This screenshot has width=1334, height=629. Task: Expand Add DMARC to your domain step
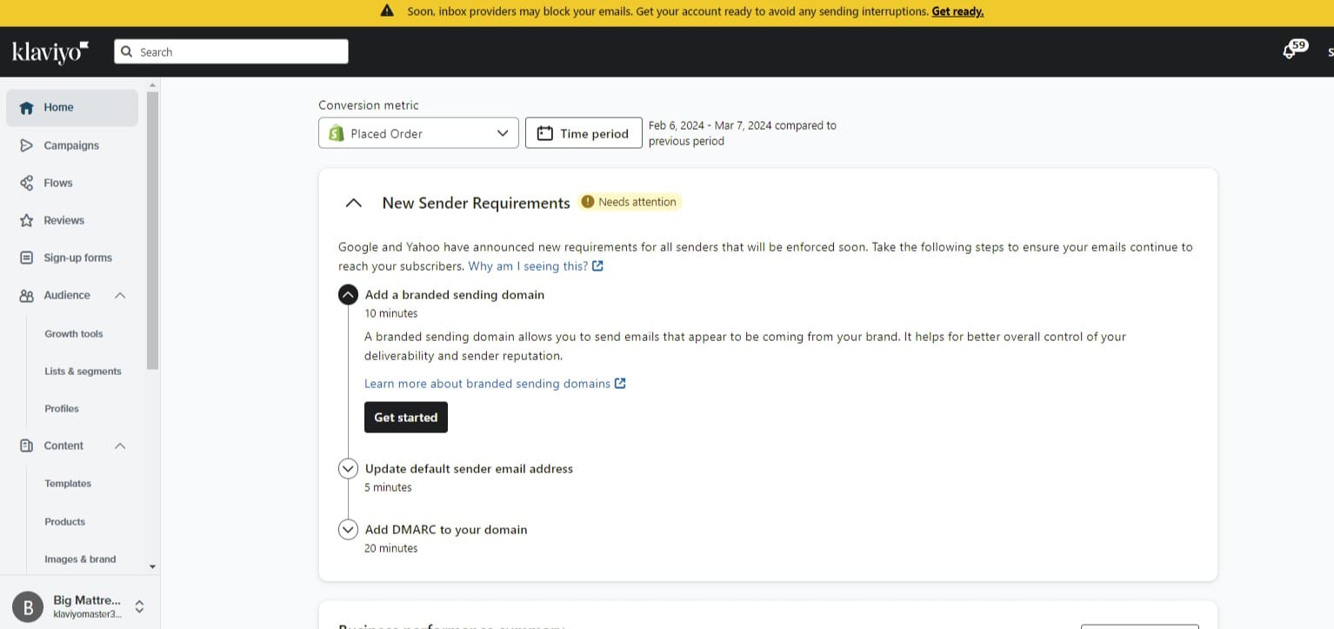(x=348, y=530)
